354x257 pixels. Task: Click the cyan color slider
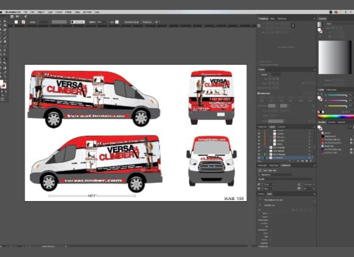click(337, 95)
